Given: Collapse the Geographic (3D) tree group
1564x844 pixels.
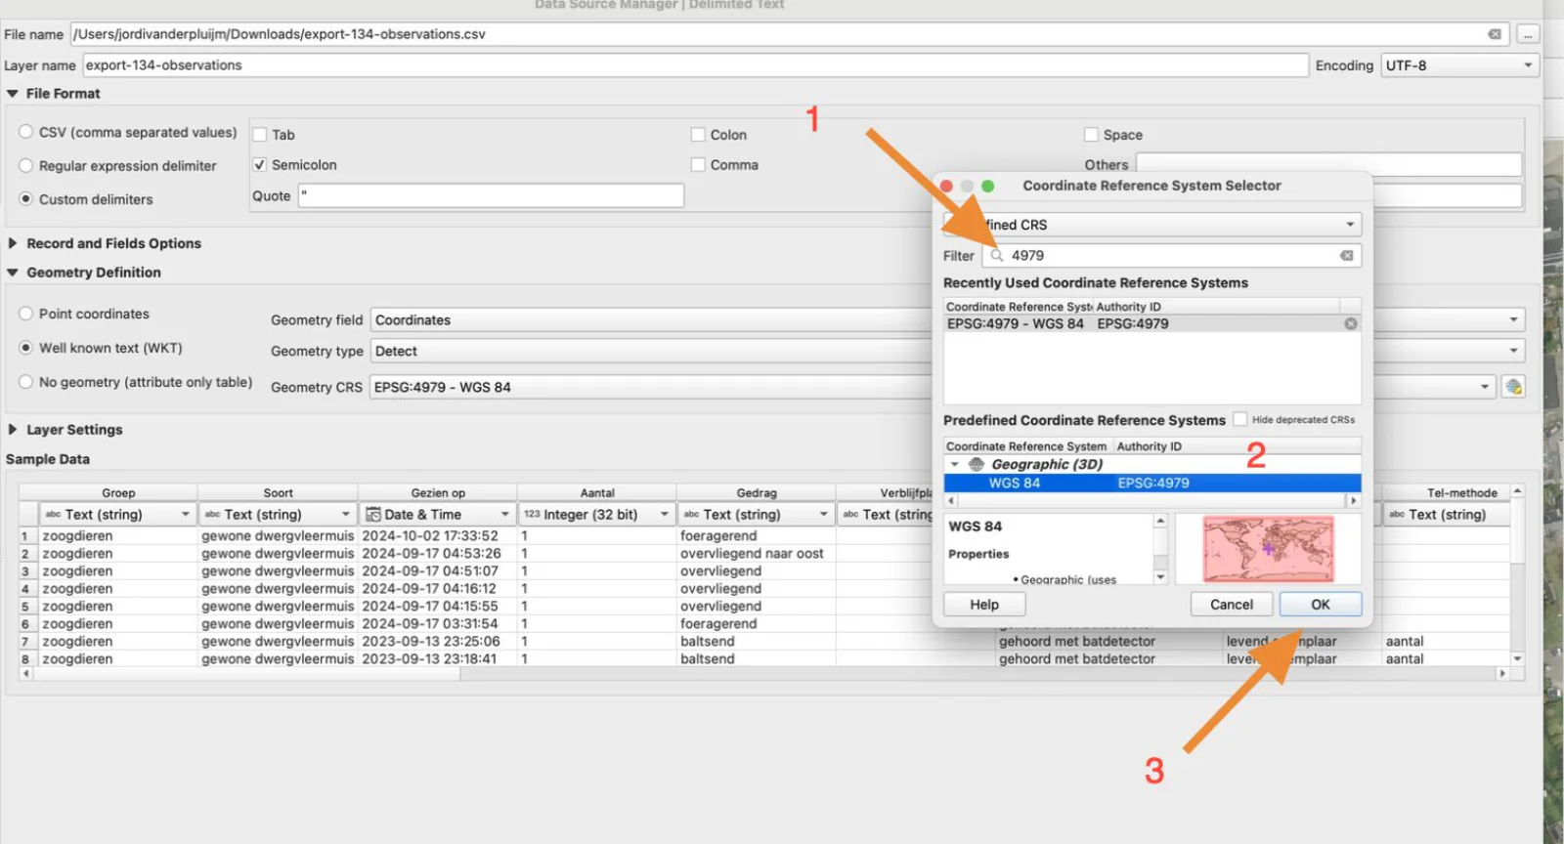Looking at the screenshot, I should (955, 464).
